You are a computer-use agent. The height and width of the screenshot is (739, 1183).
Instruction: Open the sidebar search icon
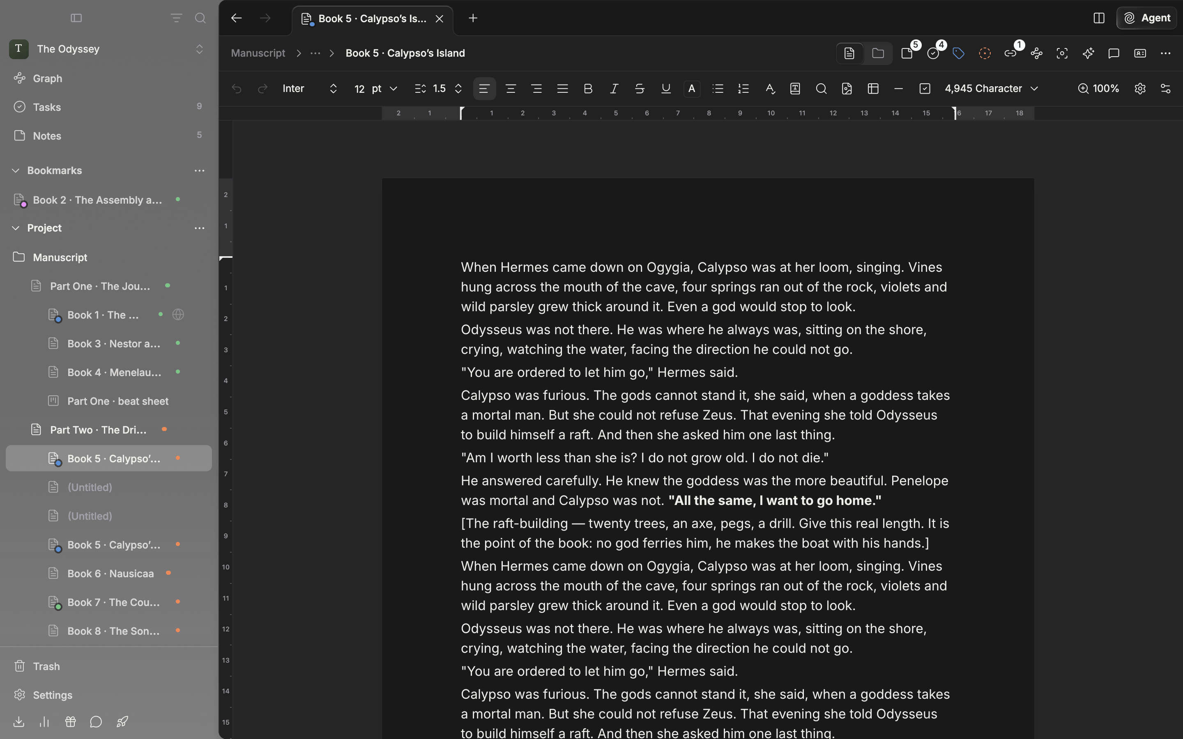(200, 18)
